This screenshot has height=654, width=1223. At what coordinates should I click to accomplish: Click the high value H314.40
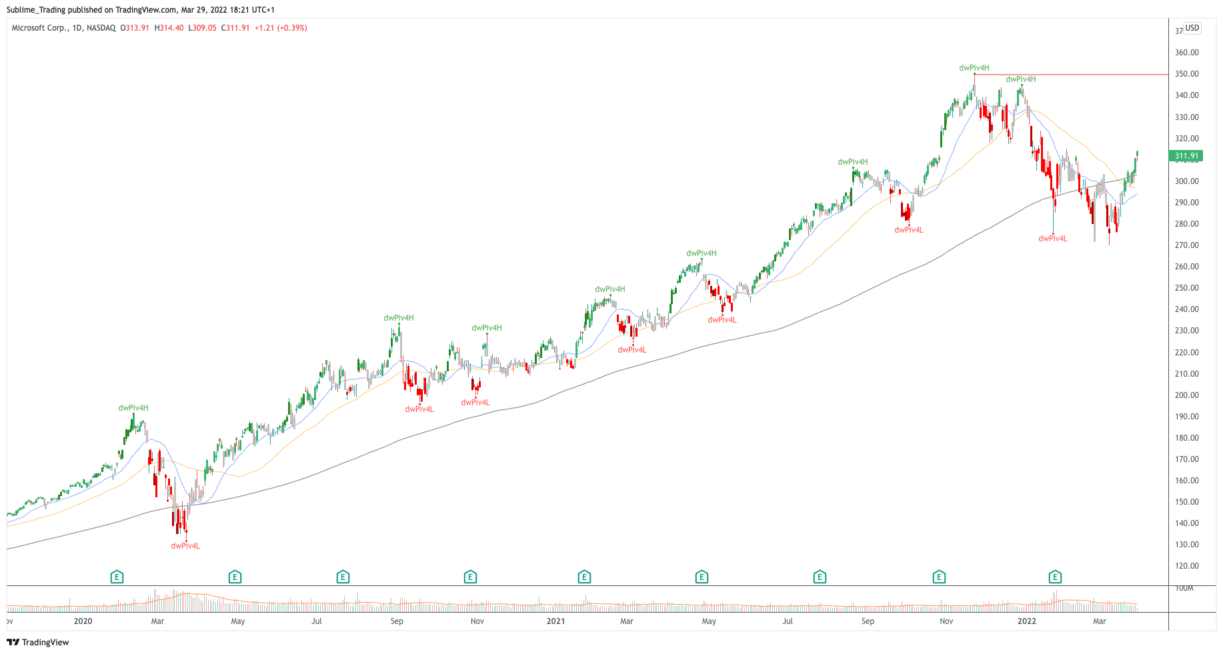tap(169, 28)
